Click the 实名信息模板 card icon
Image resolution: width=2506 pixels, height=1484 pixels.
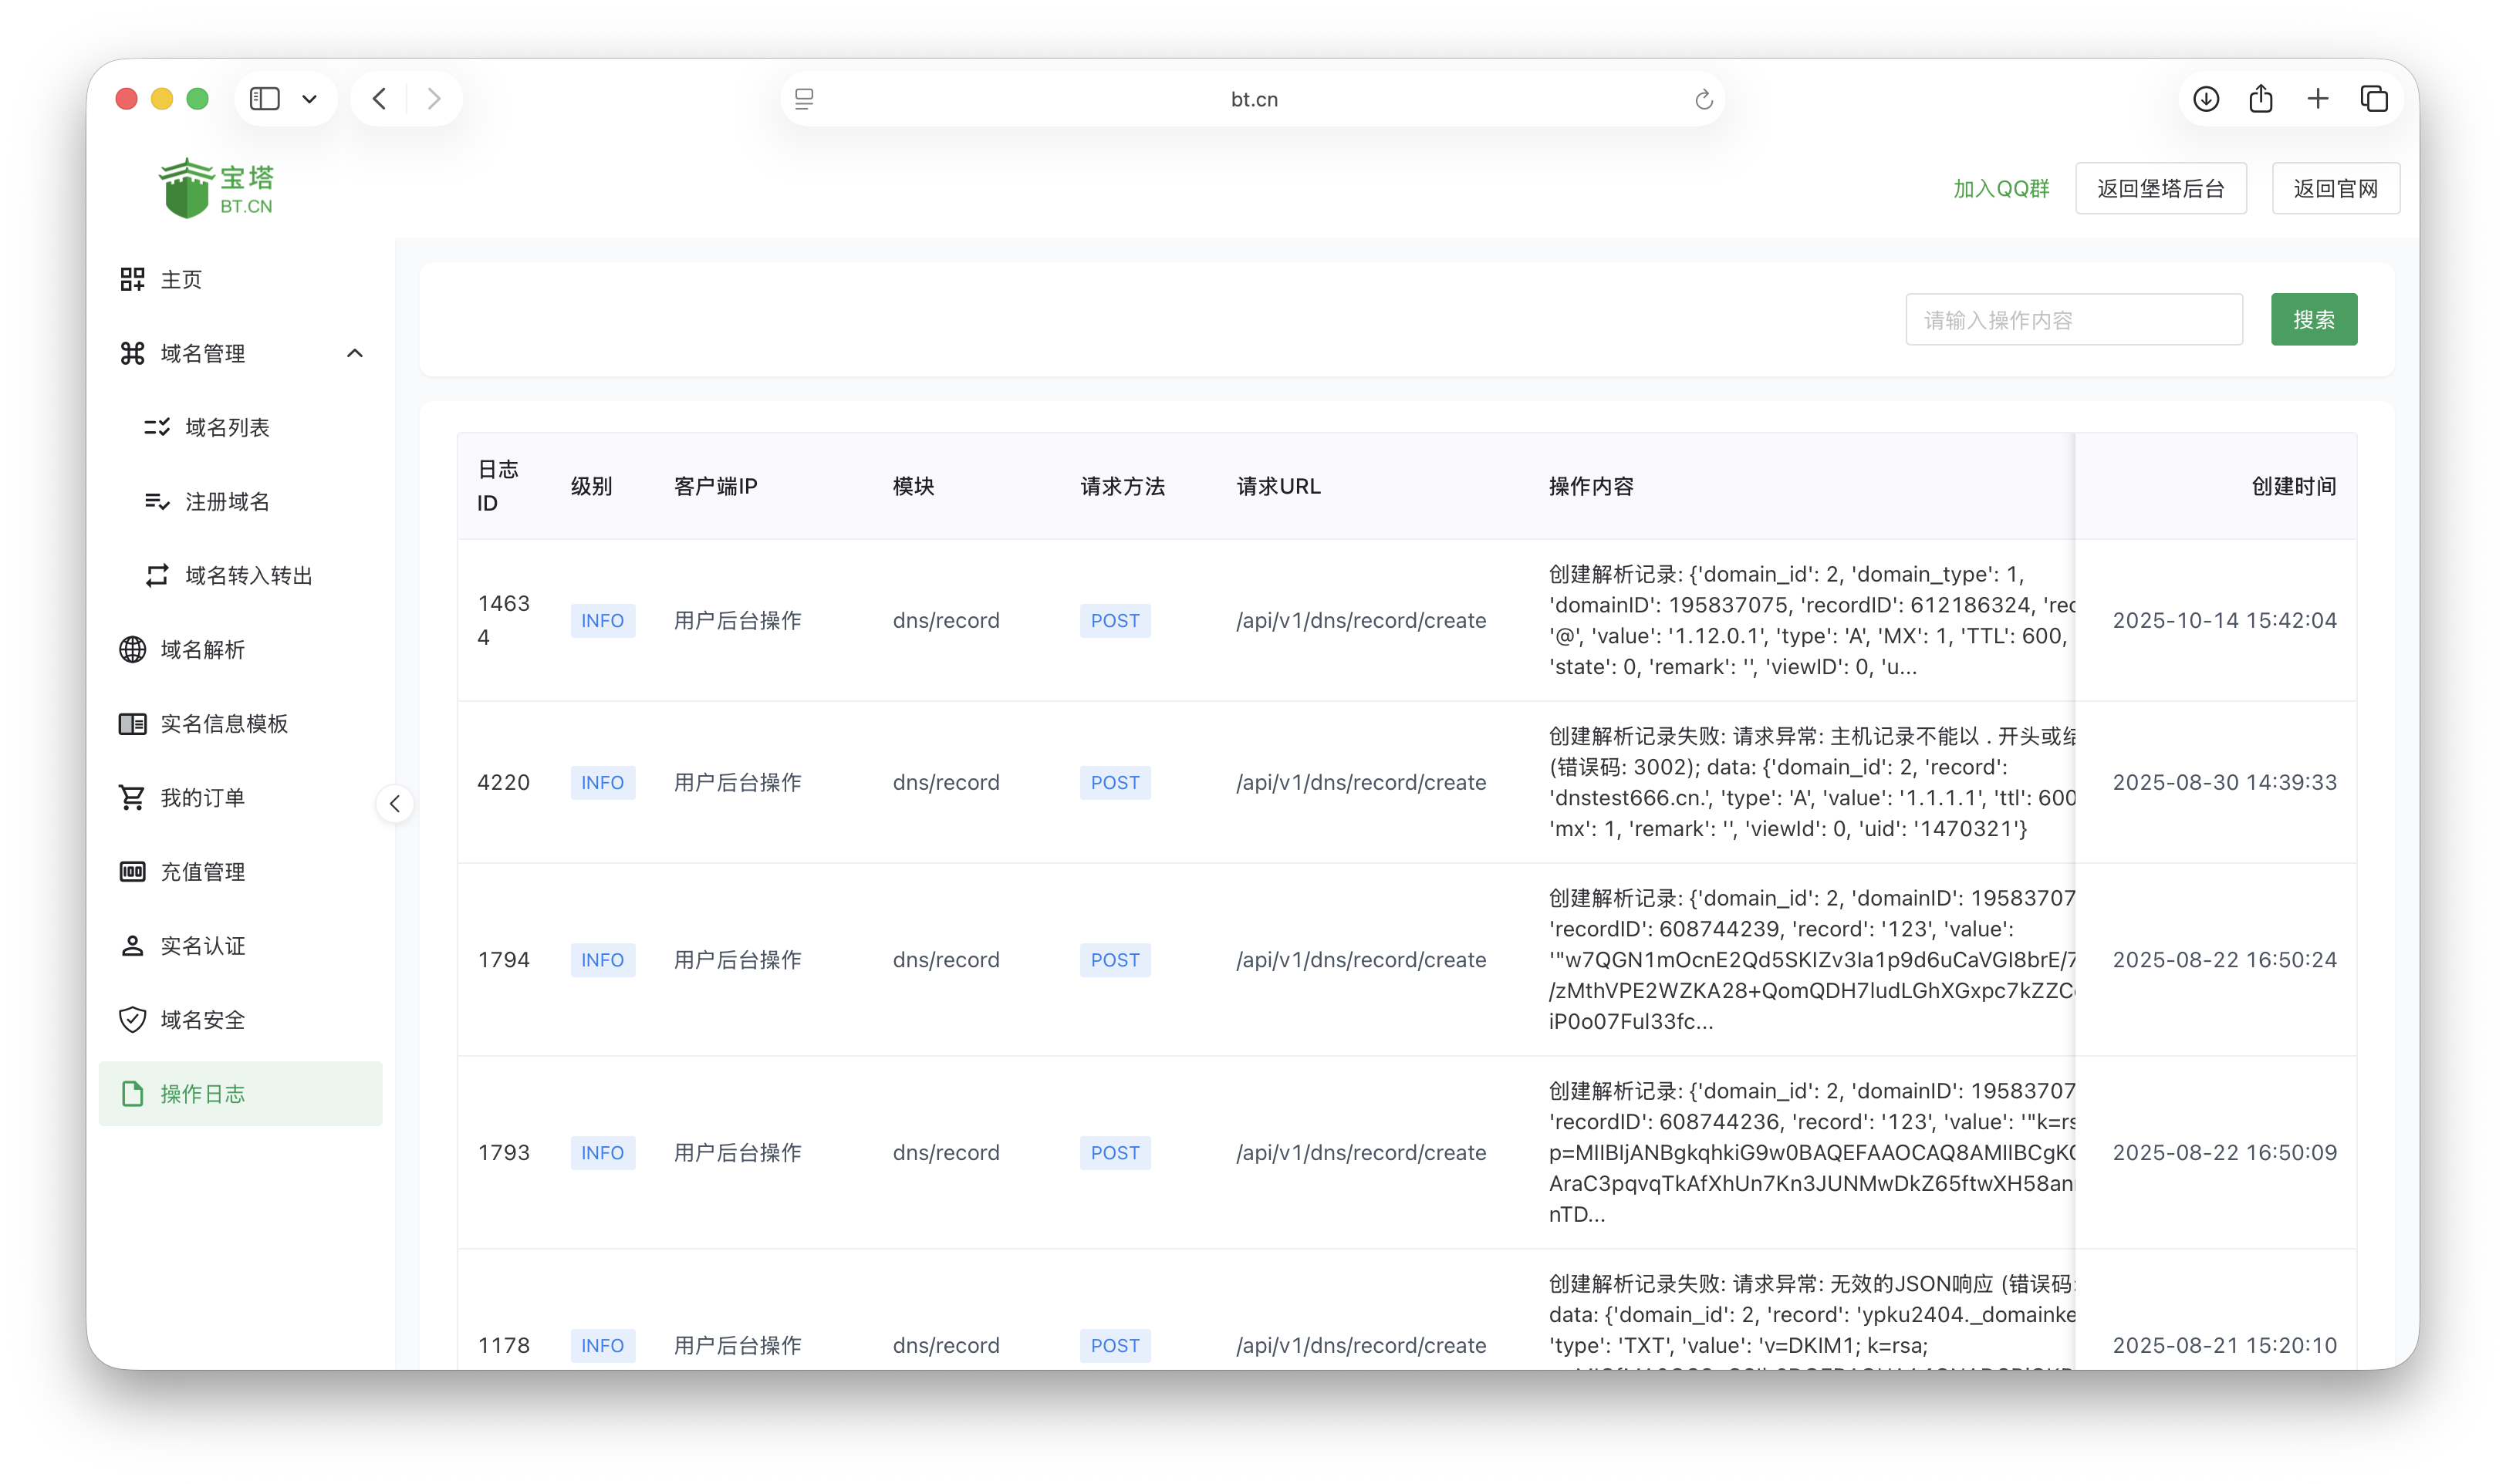pyautogui.click(x=132, y=724)
